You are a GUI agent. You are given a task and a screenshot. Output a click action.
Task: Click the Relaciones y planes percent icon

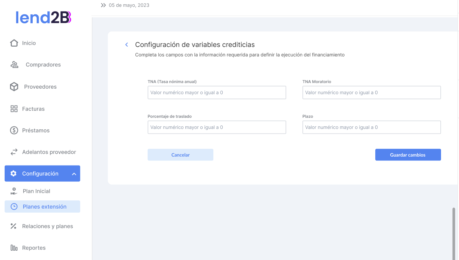click(14, 226)
